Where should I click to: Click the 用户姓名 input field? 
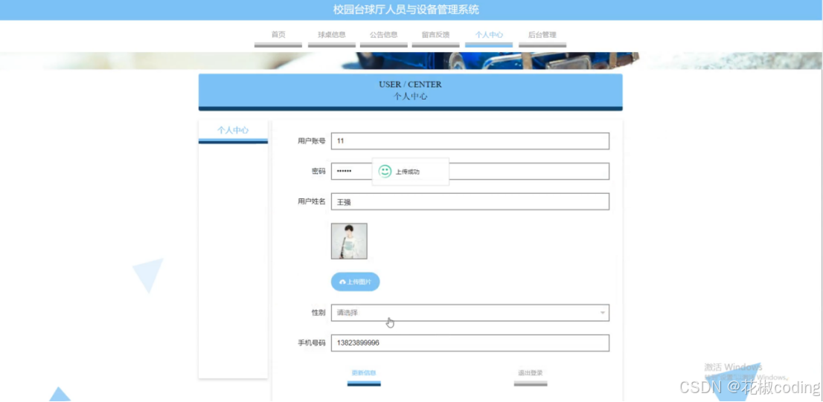[470, 202]
